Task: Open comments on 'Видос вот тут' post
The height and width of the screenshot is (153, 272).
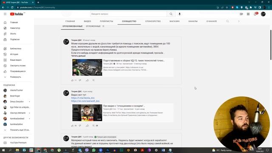Action: click(93, 126)
